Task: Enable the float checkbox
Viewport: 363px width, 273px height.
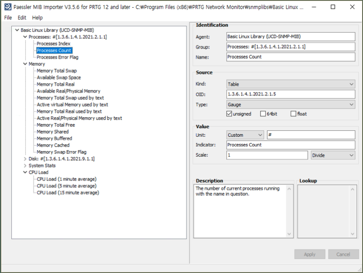Action: tap(293, 114)
